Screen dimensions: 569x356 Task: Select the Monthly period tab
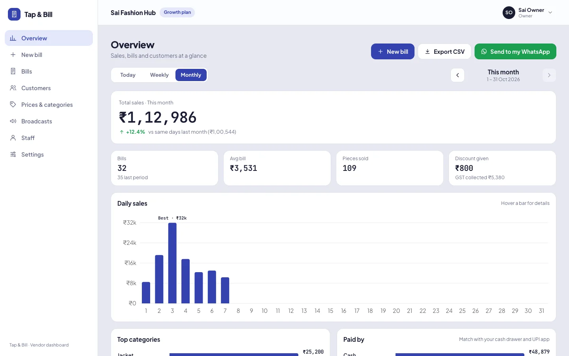[191, 75]
